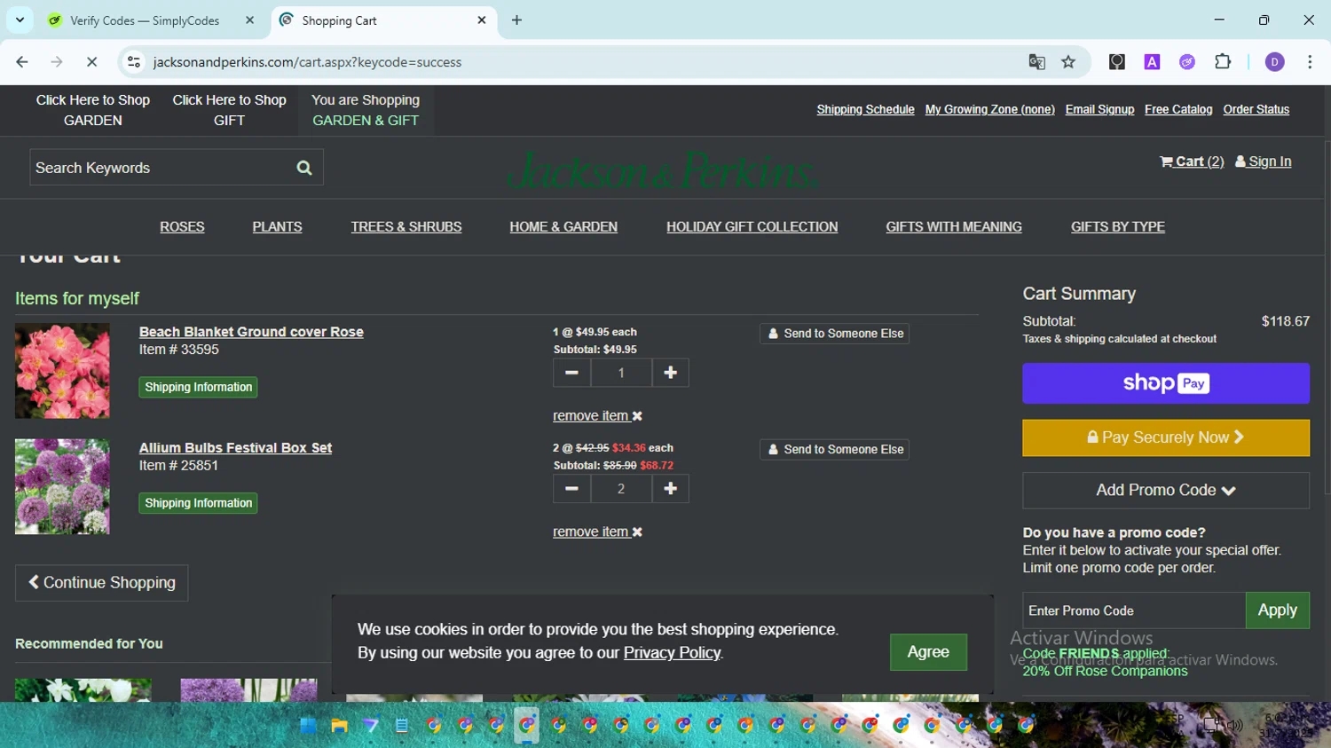This screenshot has width=1331, height=748.
Task: Open the Email Signup link
Action: coord(1099,110)
